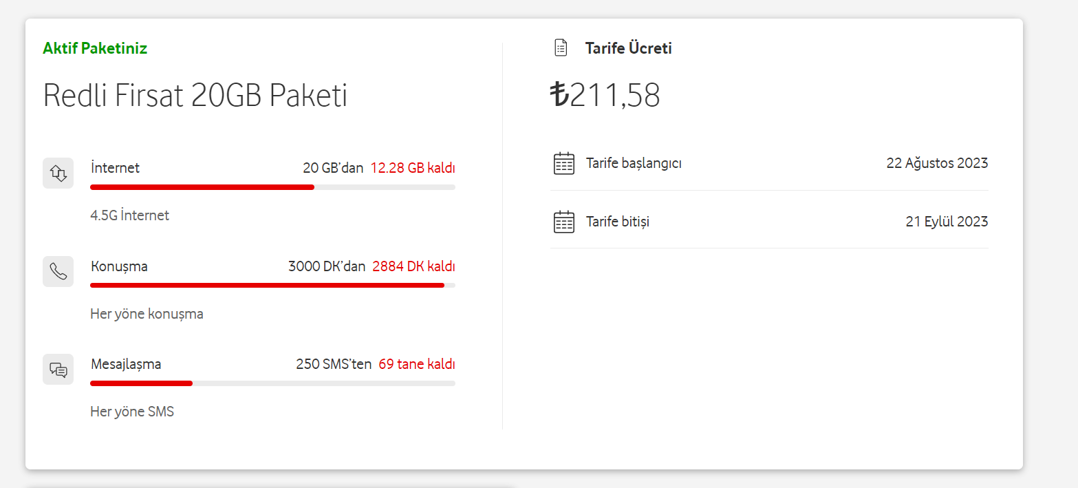The width and height of the screenshot is (1078, 488).
Task: Click the Aktif Paketiniz heading
Action: [95, 48]
